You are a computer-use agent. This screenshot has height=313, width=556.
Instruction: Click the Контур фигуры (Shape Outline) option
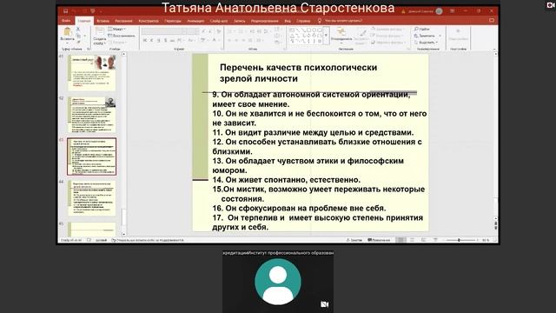387,36
